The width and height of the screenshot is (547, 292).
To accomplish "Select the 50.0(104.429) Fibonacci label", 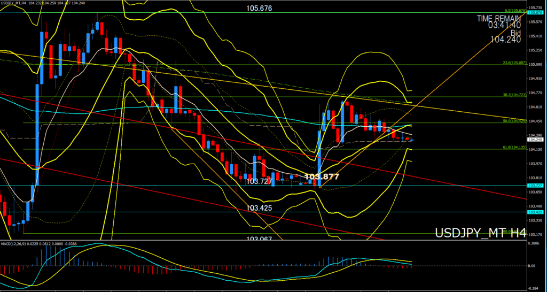I will click(515, 121).
